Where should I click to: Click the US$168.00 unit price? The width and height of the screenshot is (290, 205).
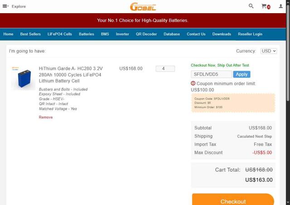tap(131, 68)
